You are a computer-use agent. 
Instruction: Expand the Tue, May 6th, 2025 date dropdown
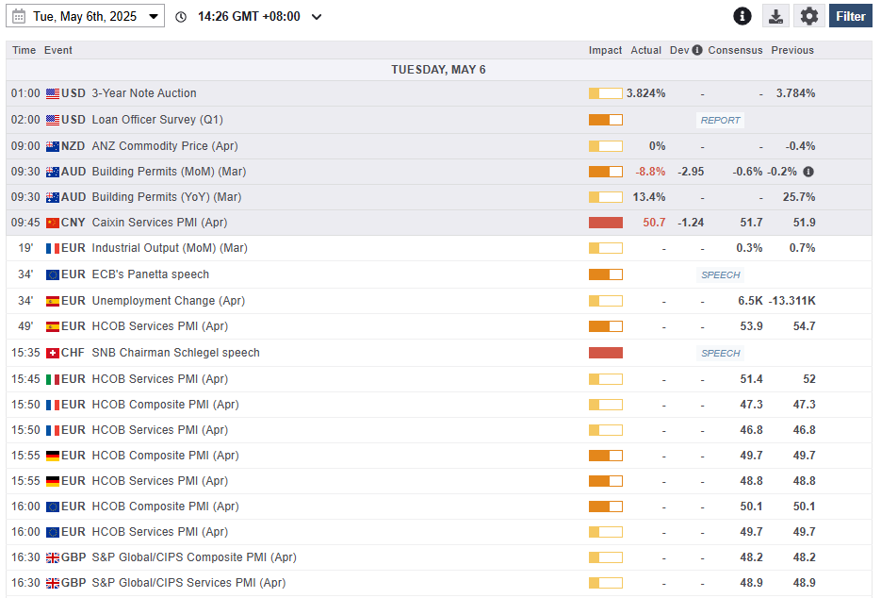153,16
